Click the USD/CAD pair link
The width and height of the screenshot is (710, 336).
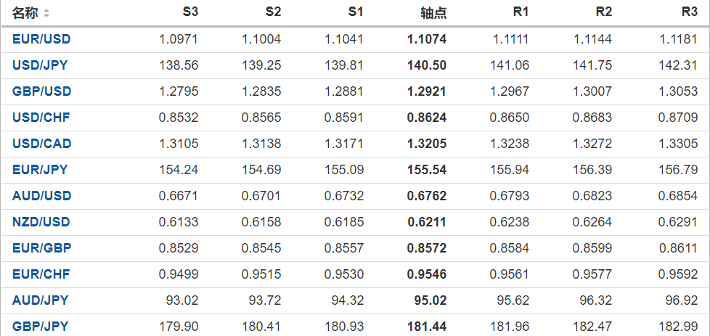41,144
